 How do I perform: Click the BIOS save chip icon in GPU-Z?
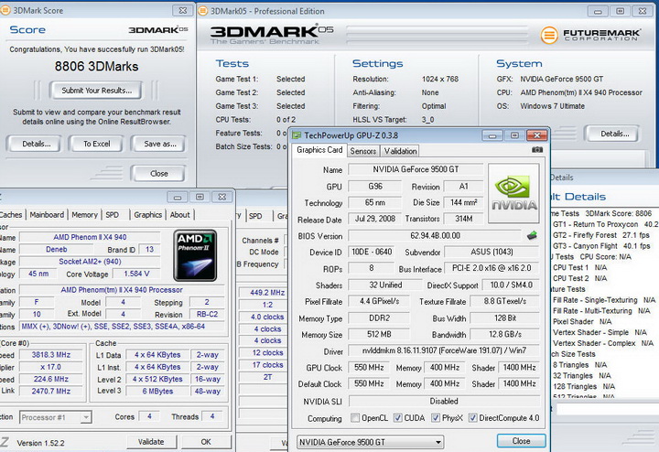pos(532,236)
